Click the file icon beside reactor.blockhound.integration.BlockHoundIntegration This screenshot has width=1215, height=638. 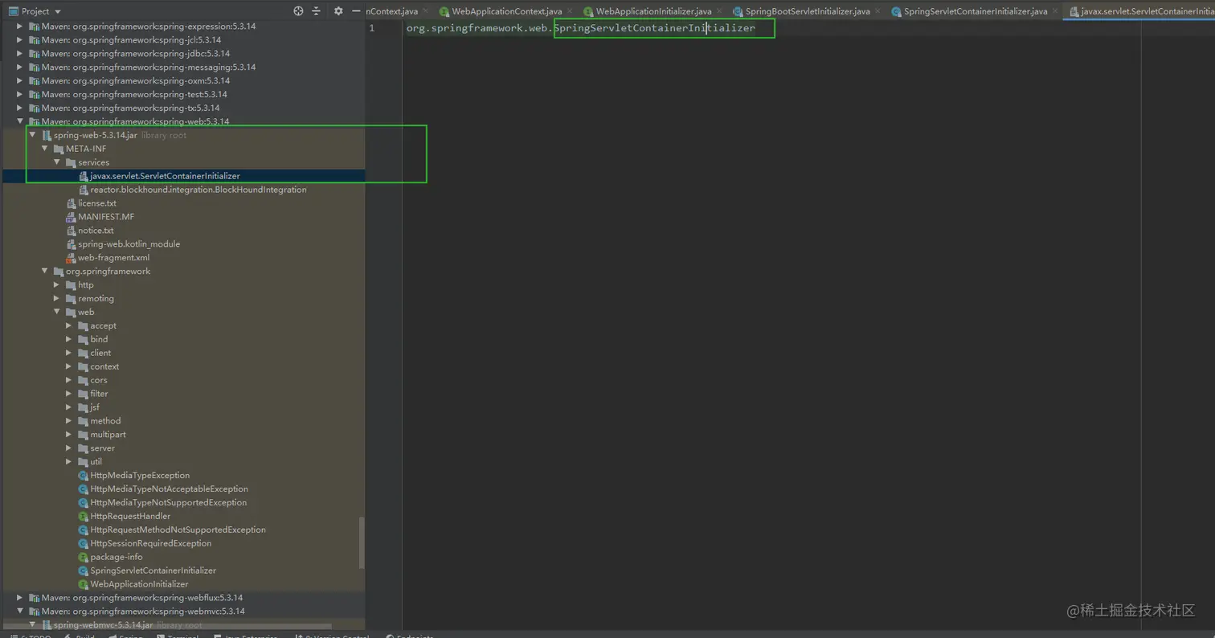tap(84, 190)
